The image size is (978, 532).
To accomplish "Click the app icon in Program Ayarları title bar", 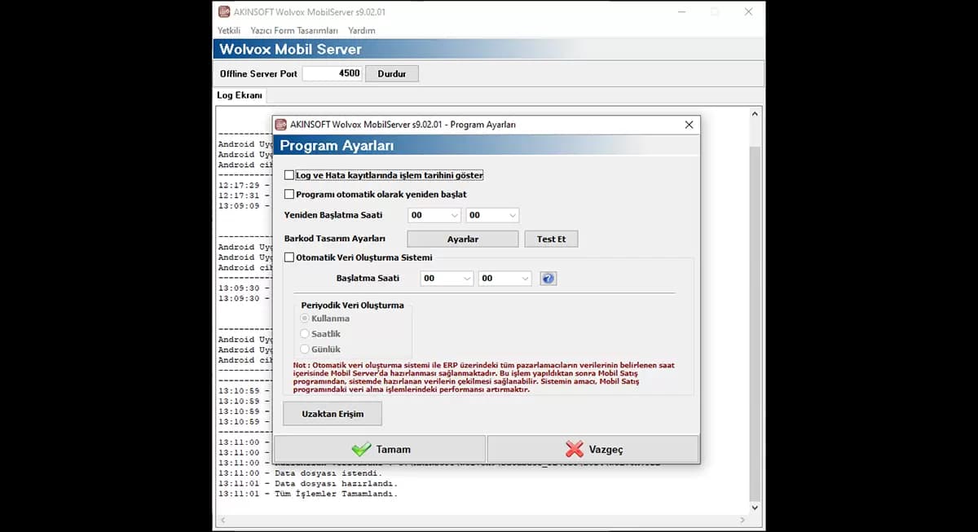I will point(282,125).
